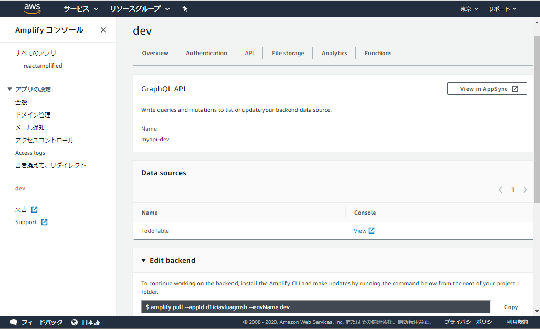Switch to the Functions tab
The width and height of the screenshot is (540, 329).
click(378, 53)
